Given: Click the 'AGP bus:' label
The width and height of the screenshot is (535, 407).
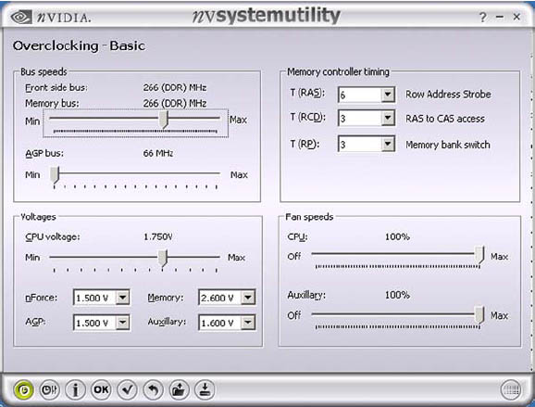Looking at the screenshot, I should point(44,153).
